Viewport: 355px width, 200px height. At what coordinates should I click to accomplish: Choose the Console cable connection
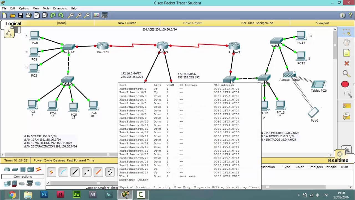(63, 172)
